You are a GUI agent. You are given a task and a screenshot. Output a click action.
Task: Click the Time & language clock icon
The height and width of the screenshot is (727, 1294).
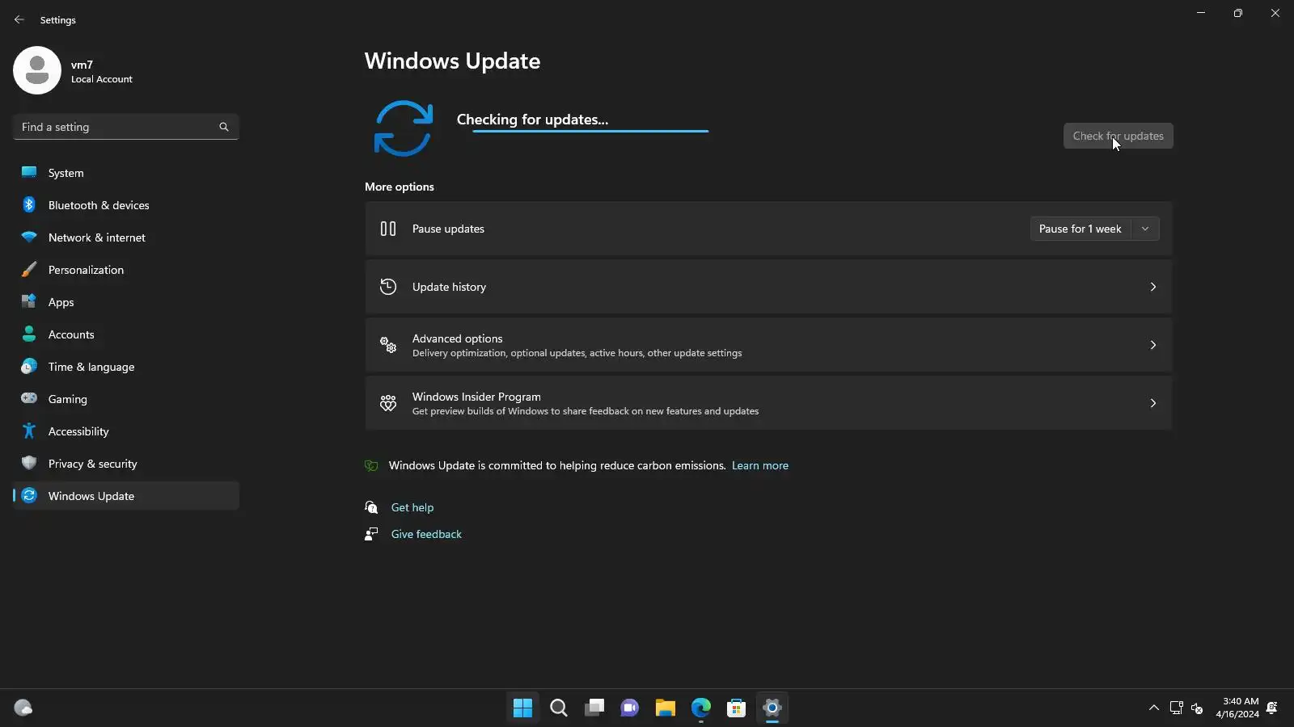[x=29, y=366]
